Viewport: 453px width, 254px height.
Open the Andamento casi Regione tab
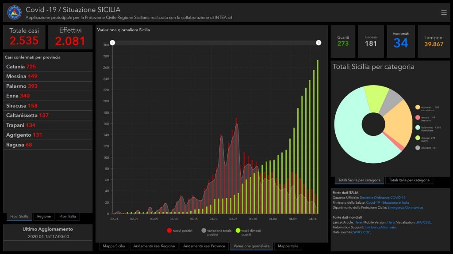(x=154, y=246)
